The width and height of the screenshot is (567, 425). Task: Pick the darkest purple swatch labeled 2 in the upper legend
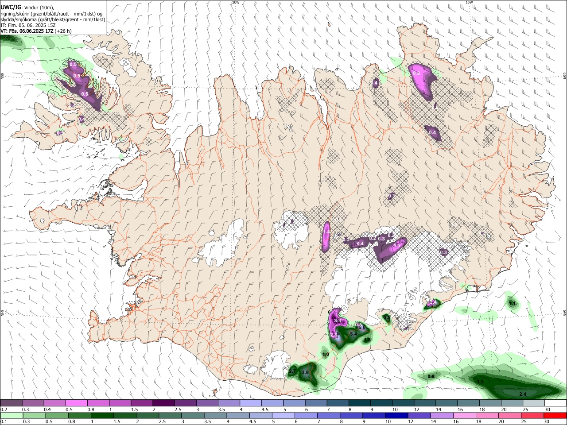pyautogui.click(x=163, y=403)
